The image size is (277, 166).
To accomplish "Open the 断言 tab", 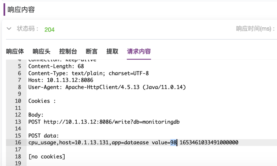I will click(91, 51).
